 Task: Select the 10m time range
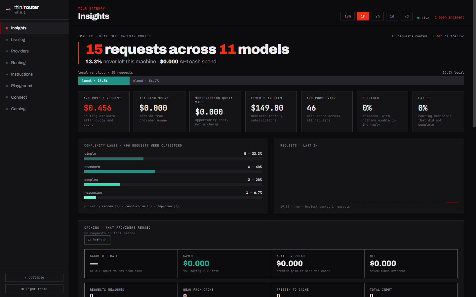pyautogui.click(x=347, y=16)
